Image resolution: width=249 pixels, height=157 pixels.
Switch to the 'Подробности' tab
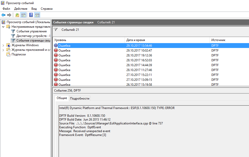[x=80, y=98]
